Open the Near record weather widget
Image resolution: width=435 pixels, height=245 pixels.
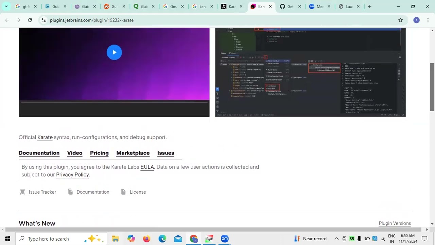click(310, 239)
